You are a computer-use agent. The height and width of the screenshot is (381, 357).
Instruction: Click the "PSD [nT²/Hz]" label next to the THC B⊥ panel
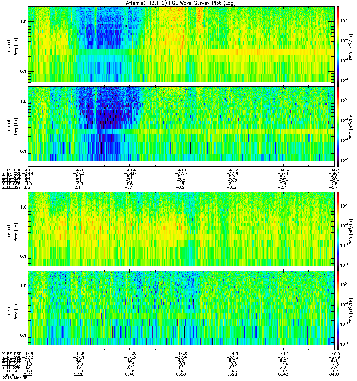(x=351, y=231)
